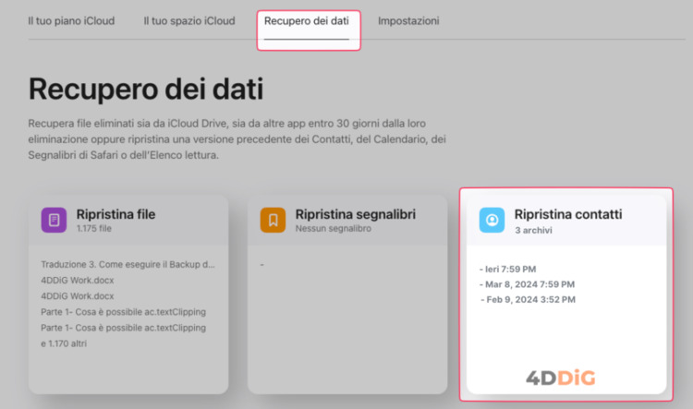The image size is (693, 409).
Task: Click the e 1.170 altri entry
Action: (x=64, y=343)
